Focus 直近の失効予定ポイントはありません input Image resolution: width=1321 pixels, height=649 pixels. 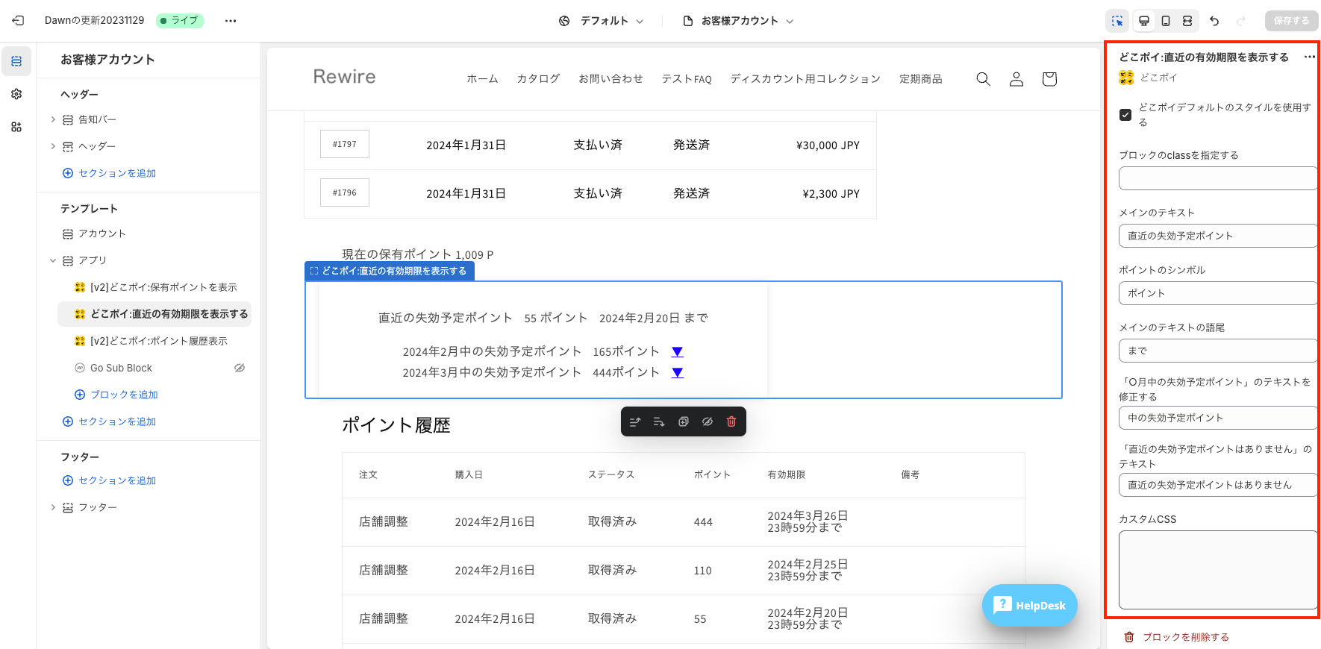tap(1218, 485)
